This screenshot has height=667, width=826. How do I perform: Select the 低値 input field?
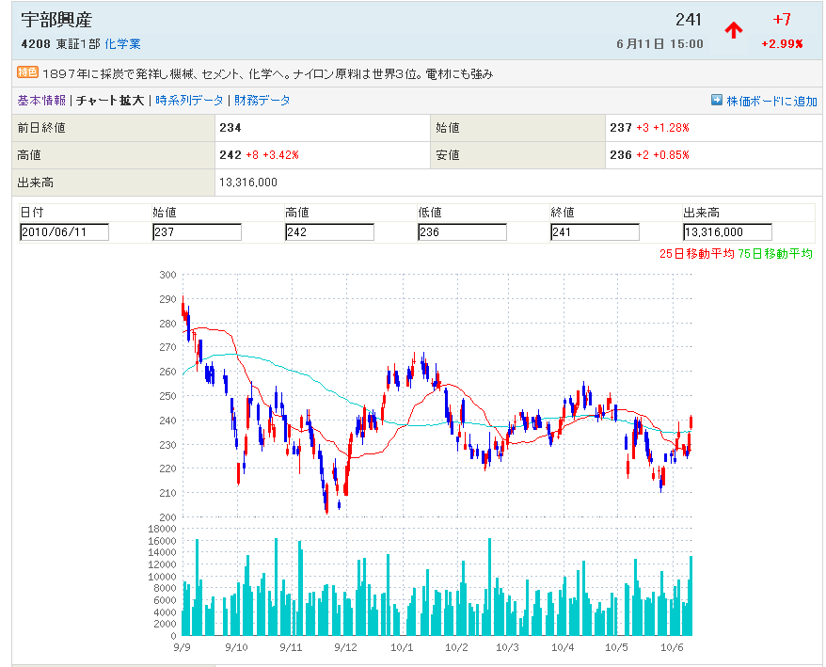pyautogui.click(x=462, y=232)
